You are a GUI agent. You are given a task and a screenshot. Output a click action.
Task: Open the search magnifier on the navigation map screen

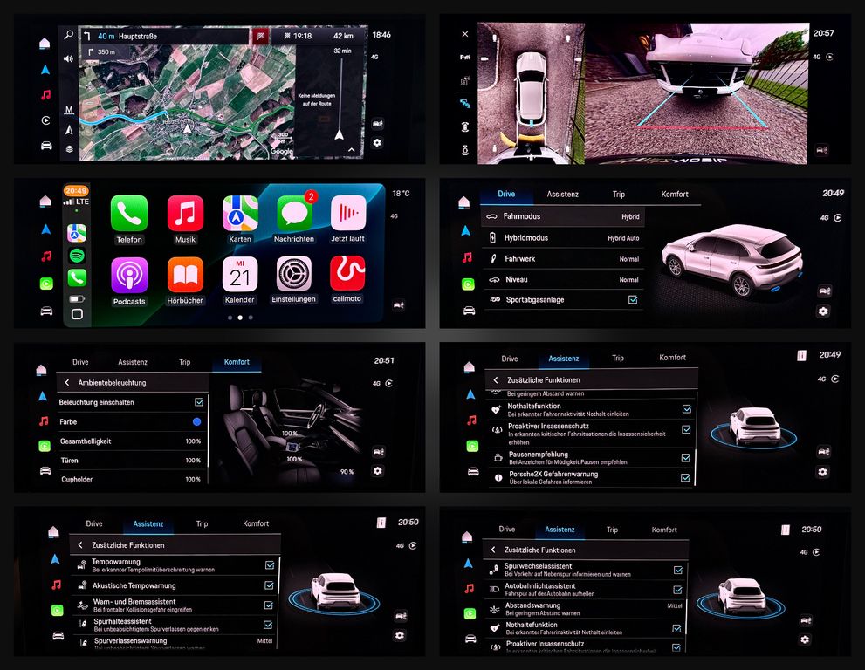point(68,35)
